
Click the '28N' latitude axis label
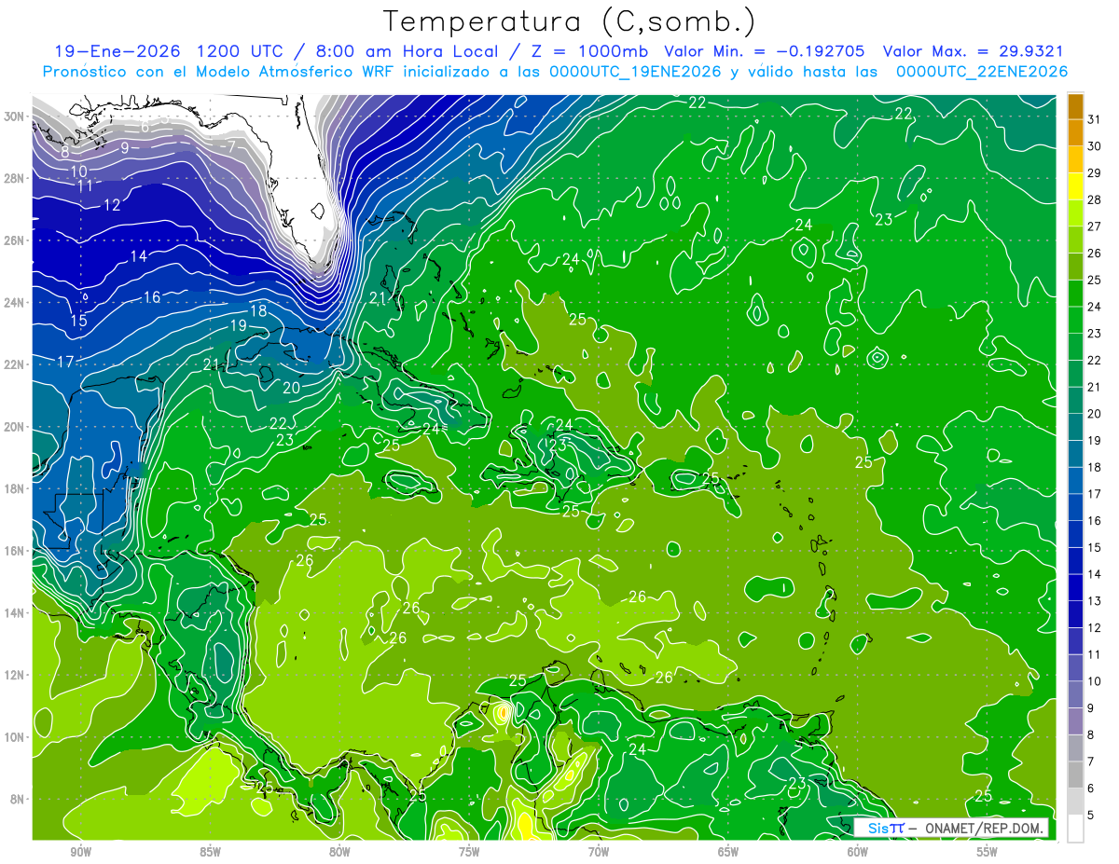[x=15, y=178]
